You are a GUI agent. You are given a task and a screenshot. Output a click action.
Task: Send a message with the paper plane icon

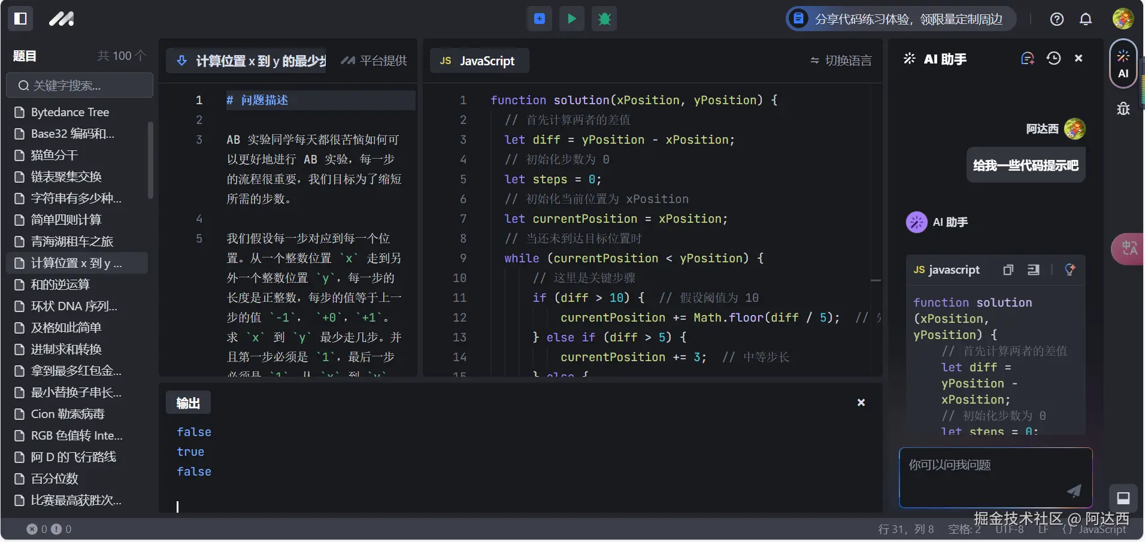point(1074,491)
